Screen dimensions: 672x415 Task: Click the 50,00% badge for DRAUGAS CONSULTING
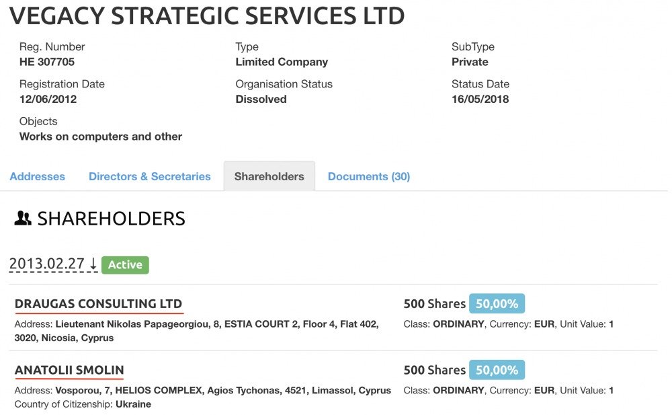pos(497,303)
